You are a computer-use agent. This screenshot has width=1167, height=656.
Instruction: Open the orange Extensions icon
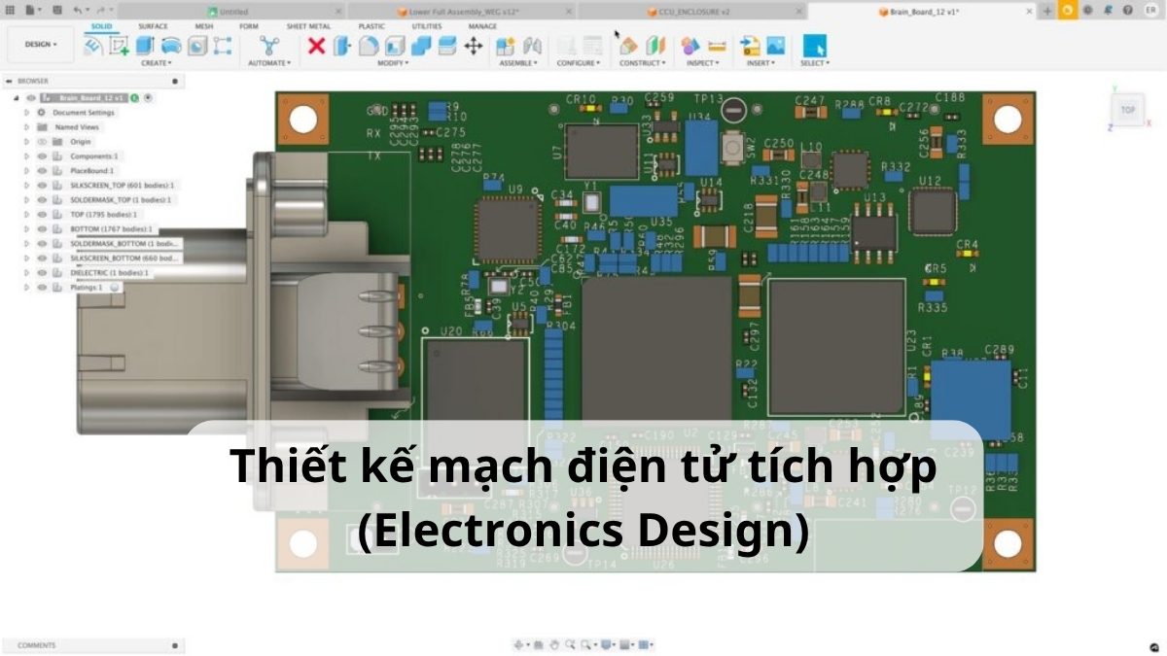(x=1067, y=10)
